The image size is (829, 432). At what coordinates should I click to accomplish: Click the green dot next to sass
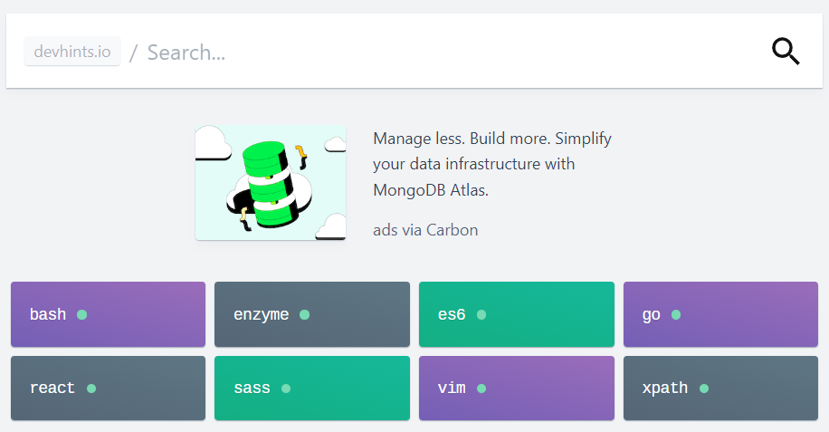tap(286, 389)
